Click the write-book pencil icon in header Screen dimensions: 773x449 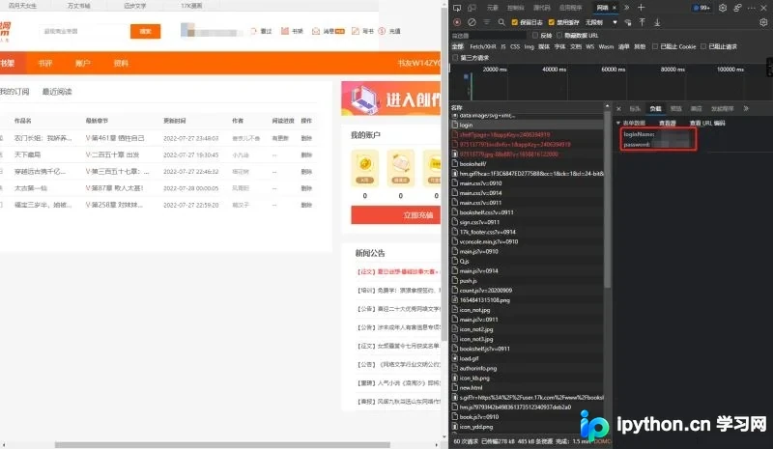coord(356,31)
